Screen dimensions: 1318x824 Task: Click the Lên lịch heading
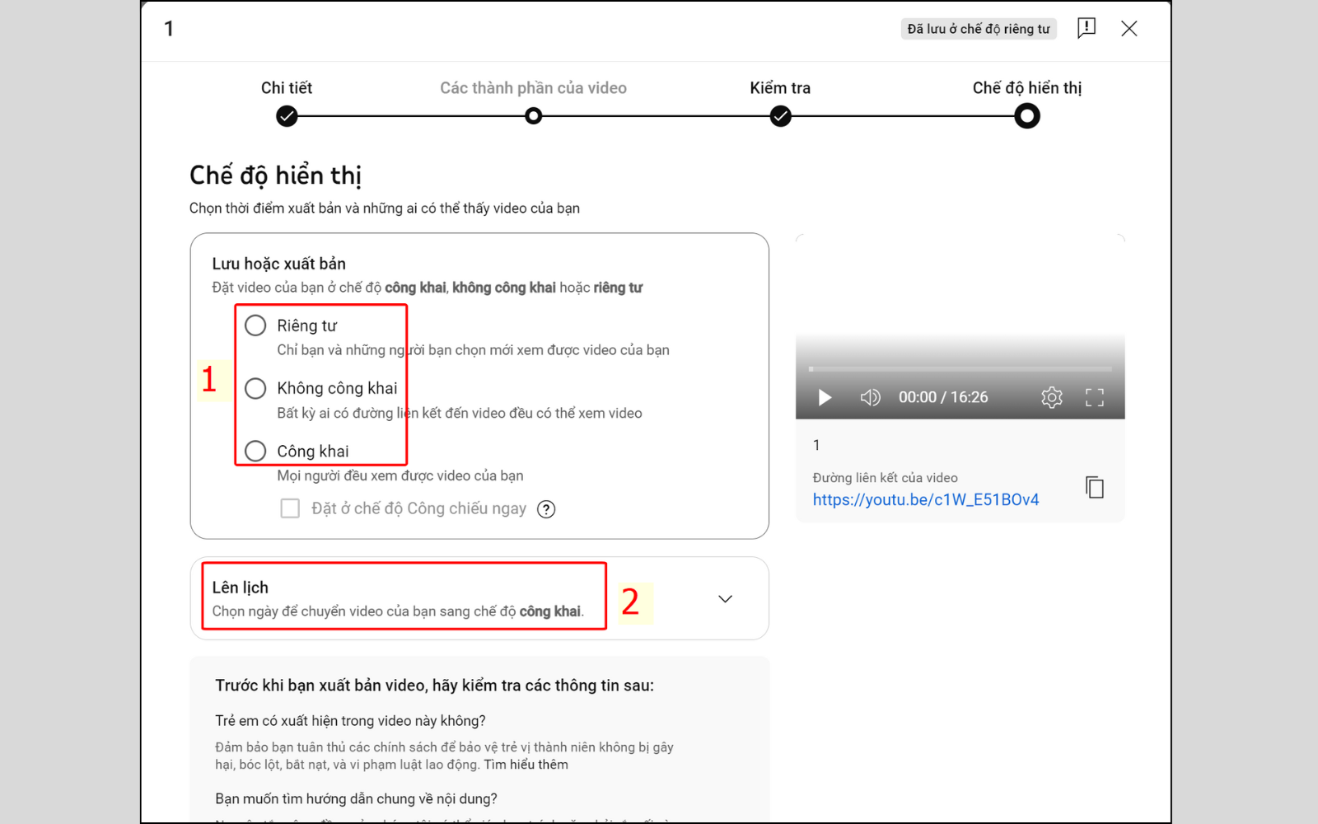(241, 588)
